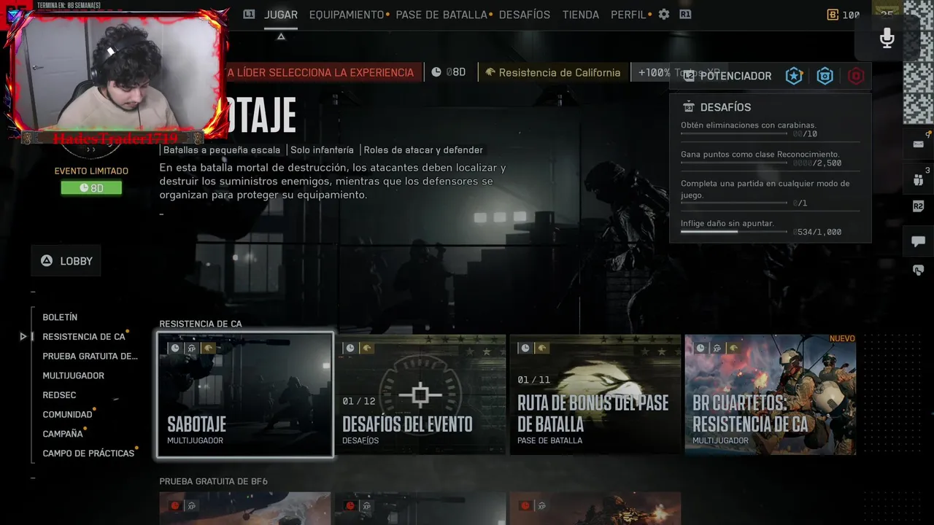Open the EQUIPAMIENTO tab

click(x=347, y=15)
